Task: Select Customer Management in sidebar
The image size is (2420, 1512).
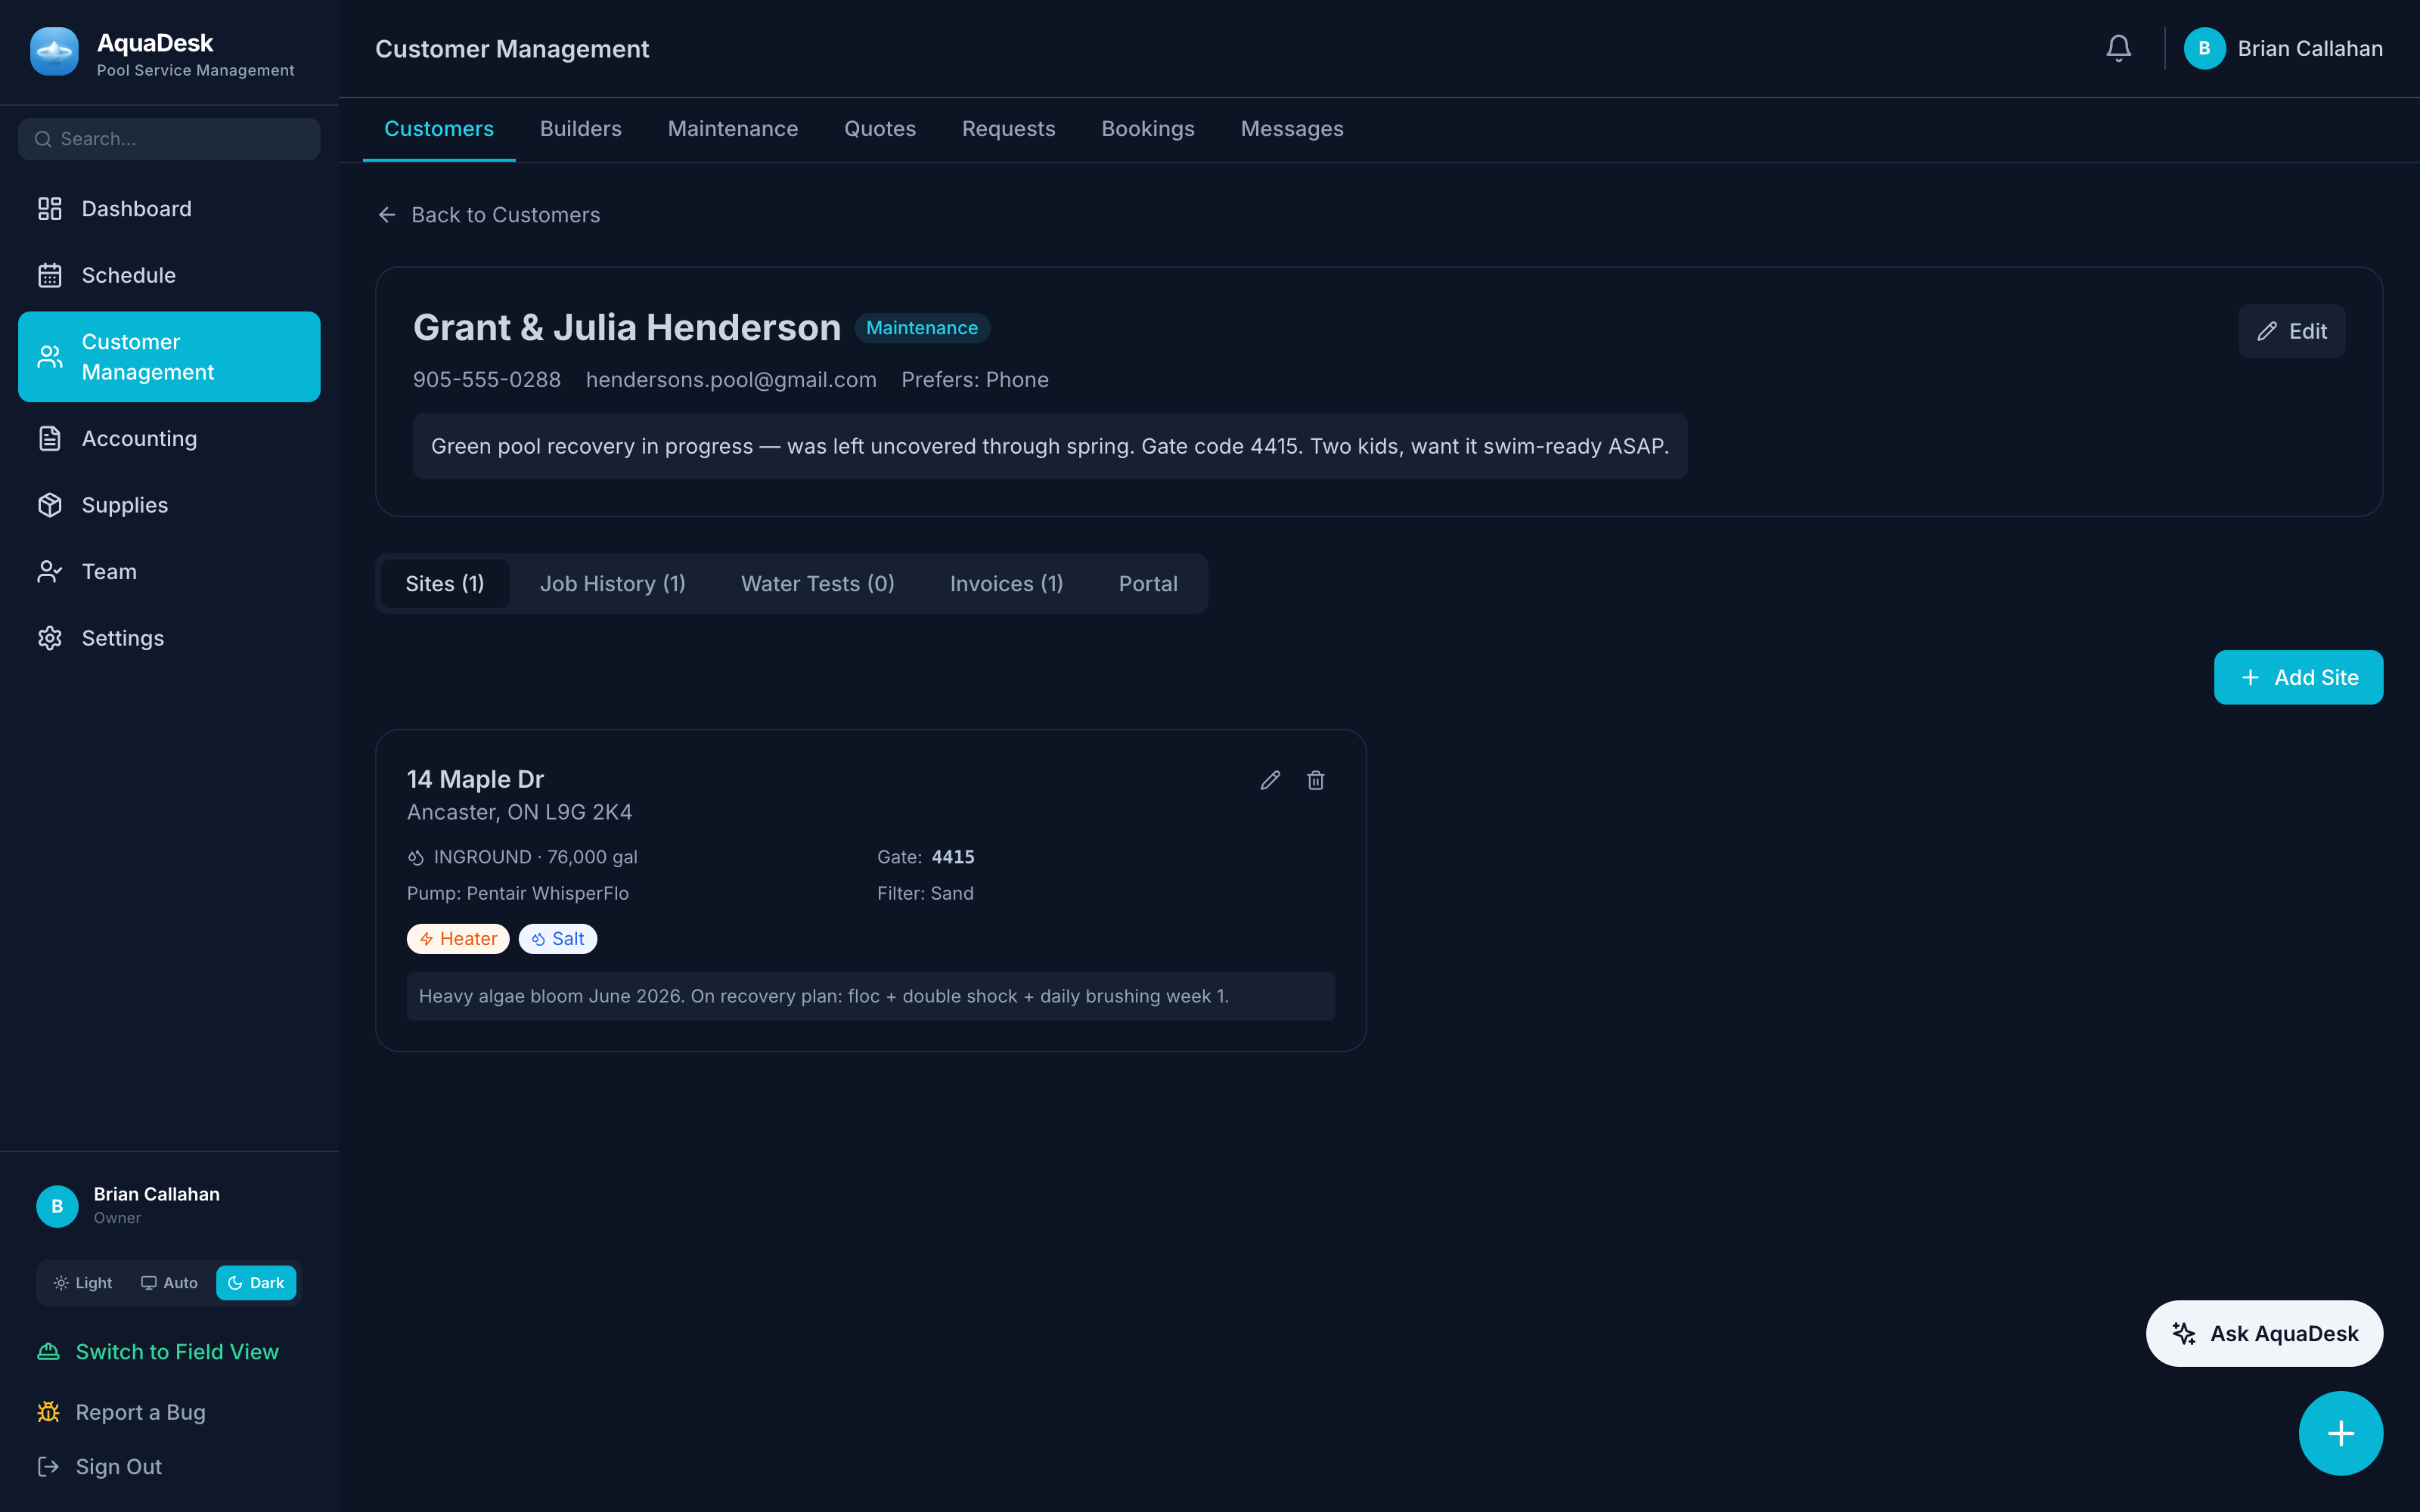Action: tap(169, 357)
